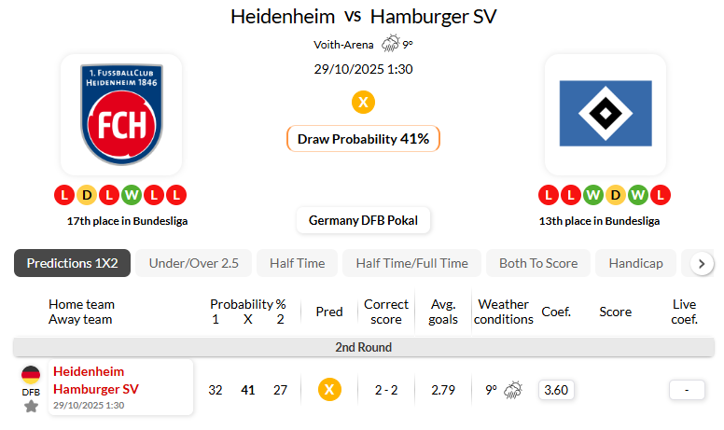Open the Germany DFB Pokal link
The width and height of the screenshot is (724, 430).
(x=363, y=220)
